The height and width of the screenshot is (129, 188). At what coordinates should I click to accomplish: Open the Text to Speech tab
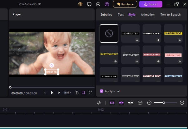click(x=171, y=15)
